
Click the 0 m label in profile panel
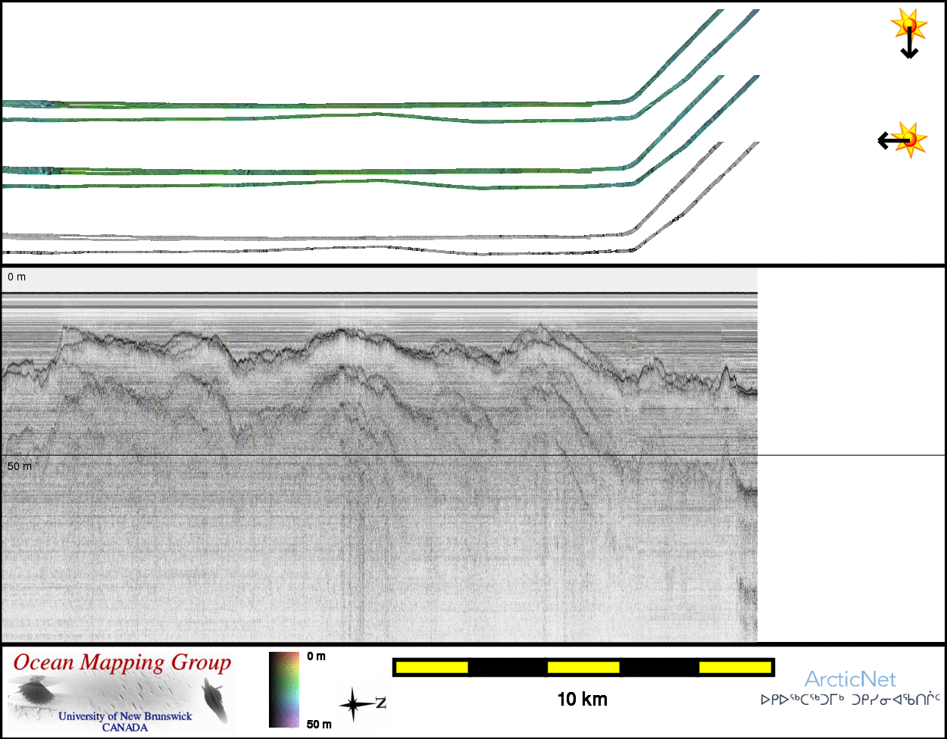(x=17, y=277)
